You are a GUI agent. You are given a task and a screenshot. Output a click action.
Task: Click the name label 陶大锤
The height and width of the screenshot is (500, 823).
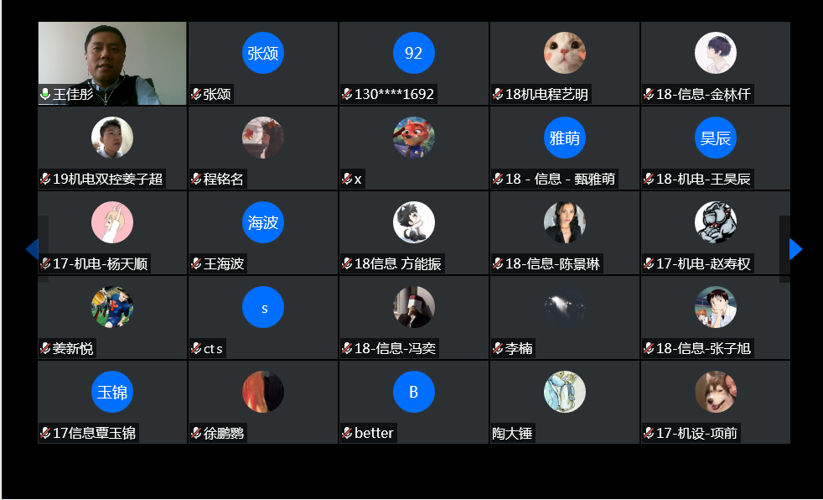click(512, 433)
